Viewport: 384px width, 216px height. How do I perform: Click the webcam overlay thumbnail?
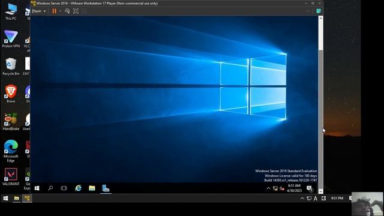point(367,204)
